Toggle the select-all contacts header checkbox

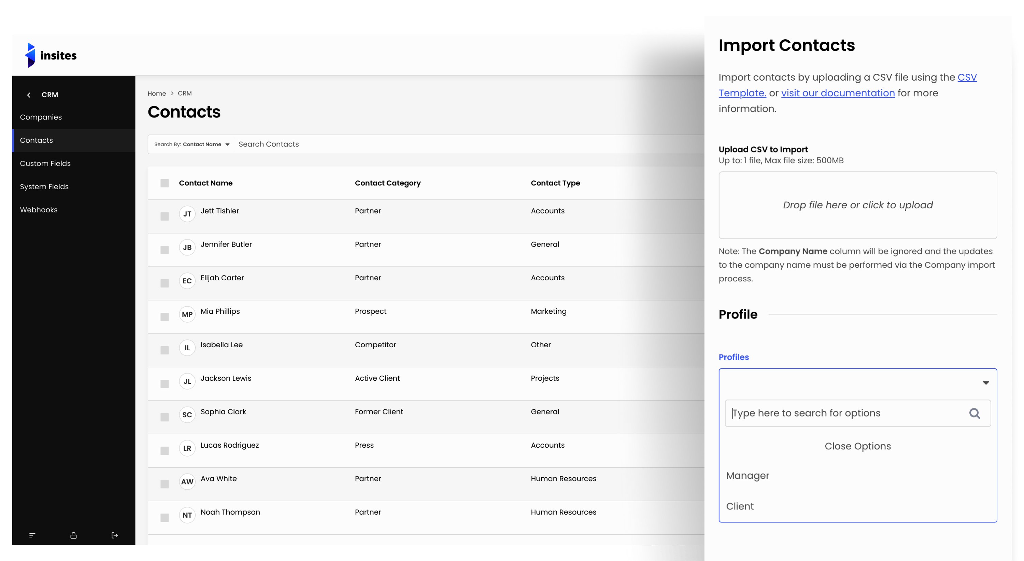[x=165, y=183]
